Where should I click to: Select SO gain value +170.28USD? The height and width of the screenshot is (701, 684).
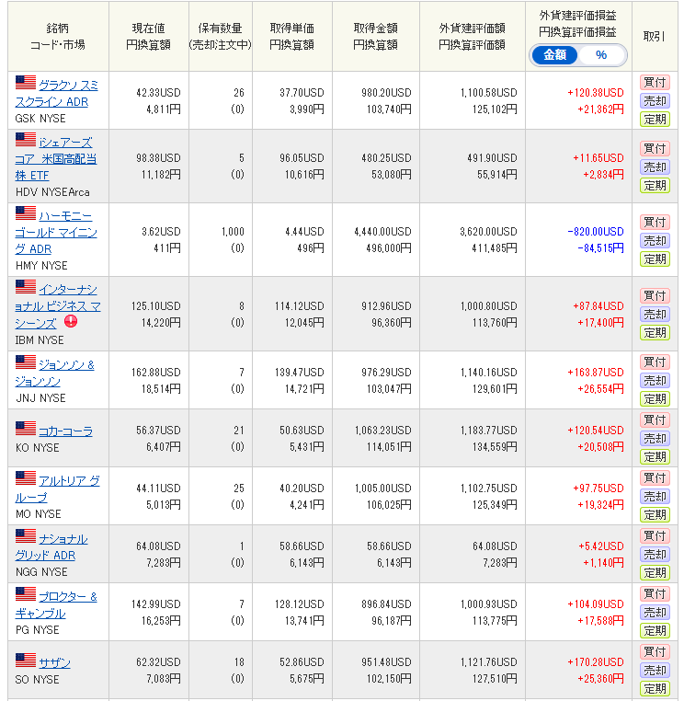tap(596, 662)
